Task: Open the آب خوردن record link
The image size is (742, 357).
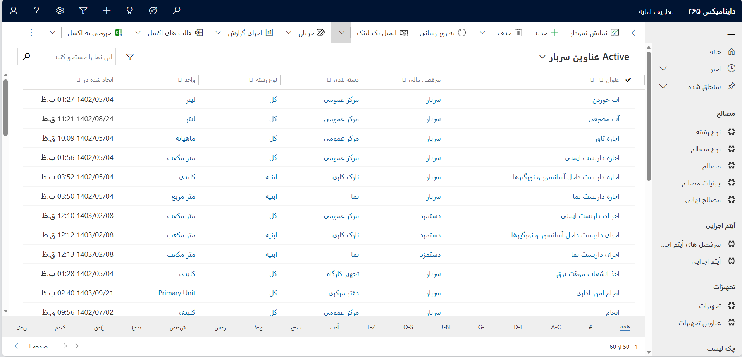Action: [606, 100]
